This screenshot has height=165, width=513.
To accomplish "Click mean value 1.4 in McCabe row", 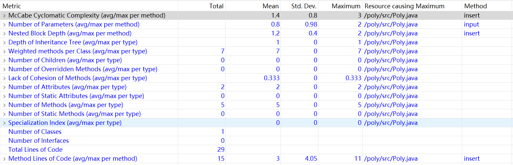I will (x=275, y=16).
